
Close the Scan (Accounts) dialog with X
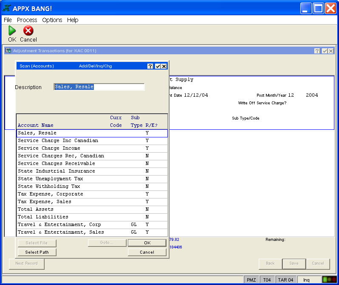(x=164, y=66)
